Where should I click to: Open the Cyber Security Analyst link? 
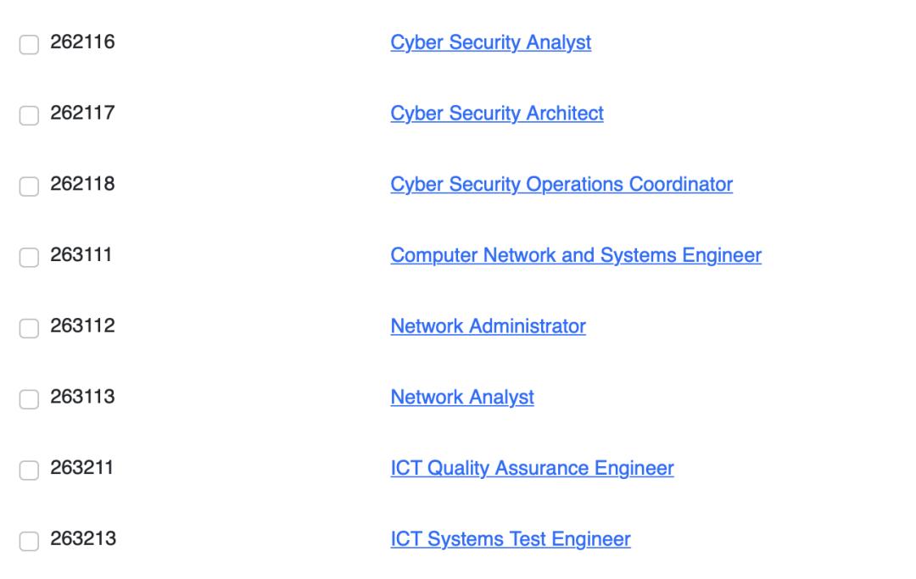point(490,42)
